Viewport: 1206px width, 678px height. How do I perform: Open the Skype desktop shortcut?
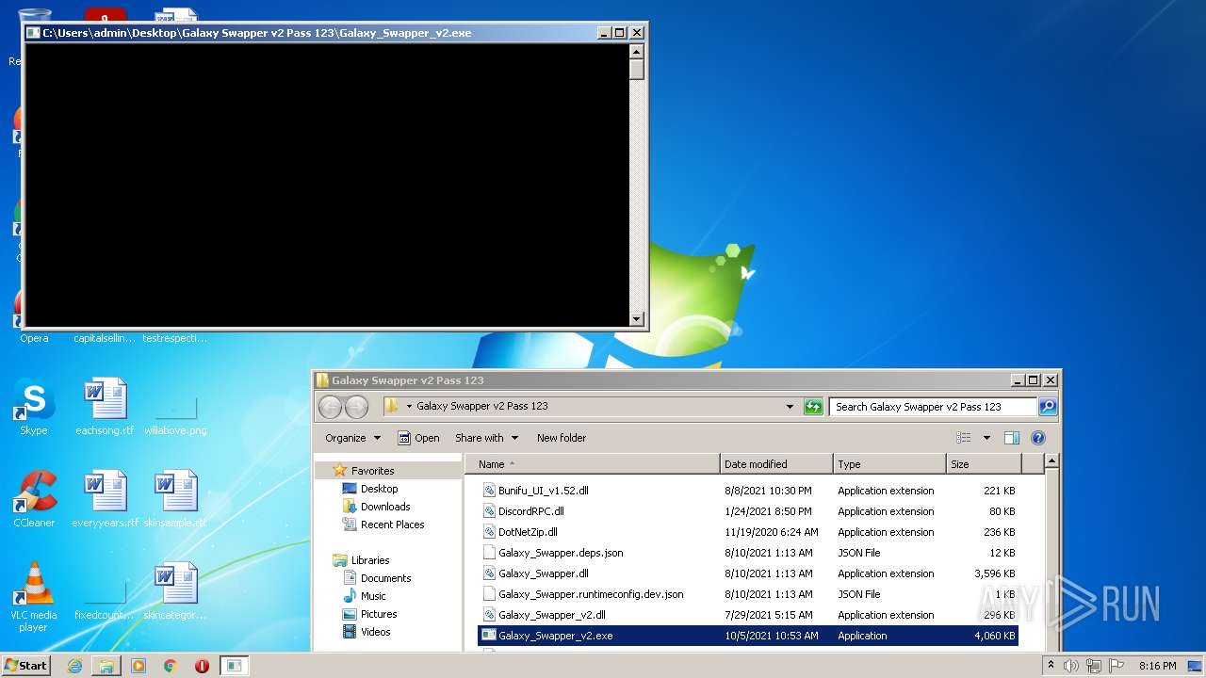pyautogui.click(x=34, y=407)
